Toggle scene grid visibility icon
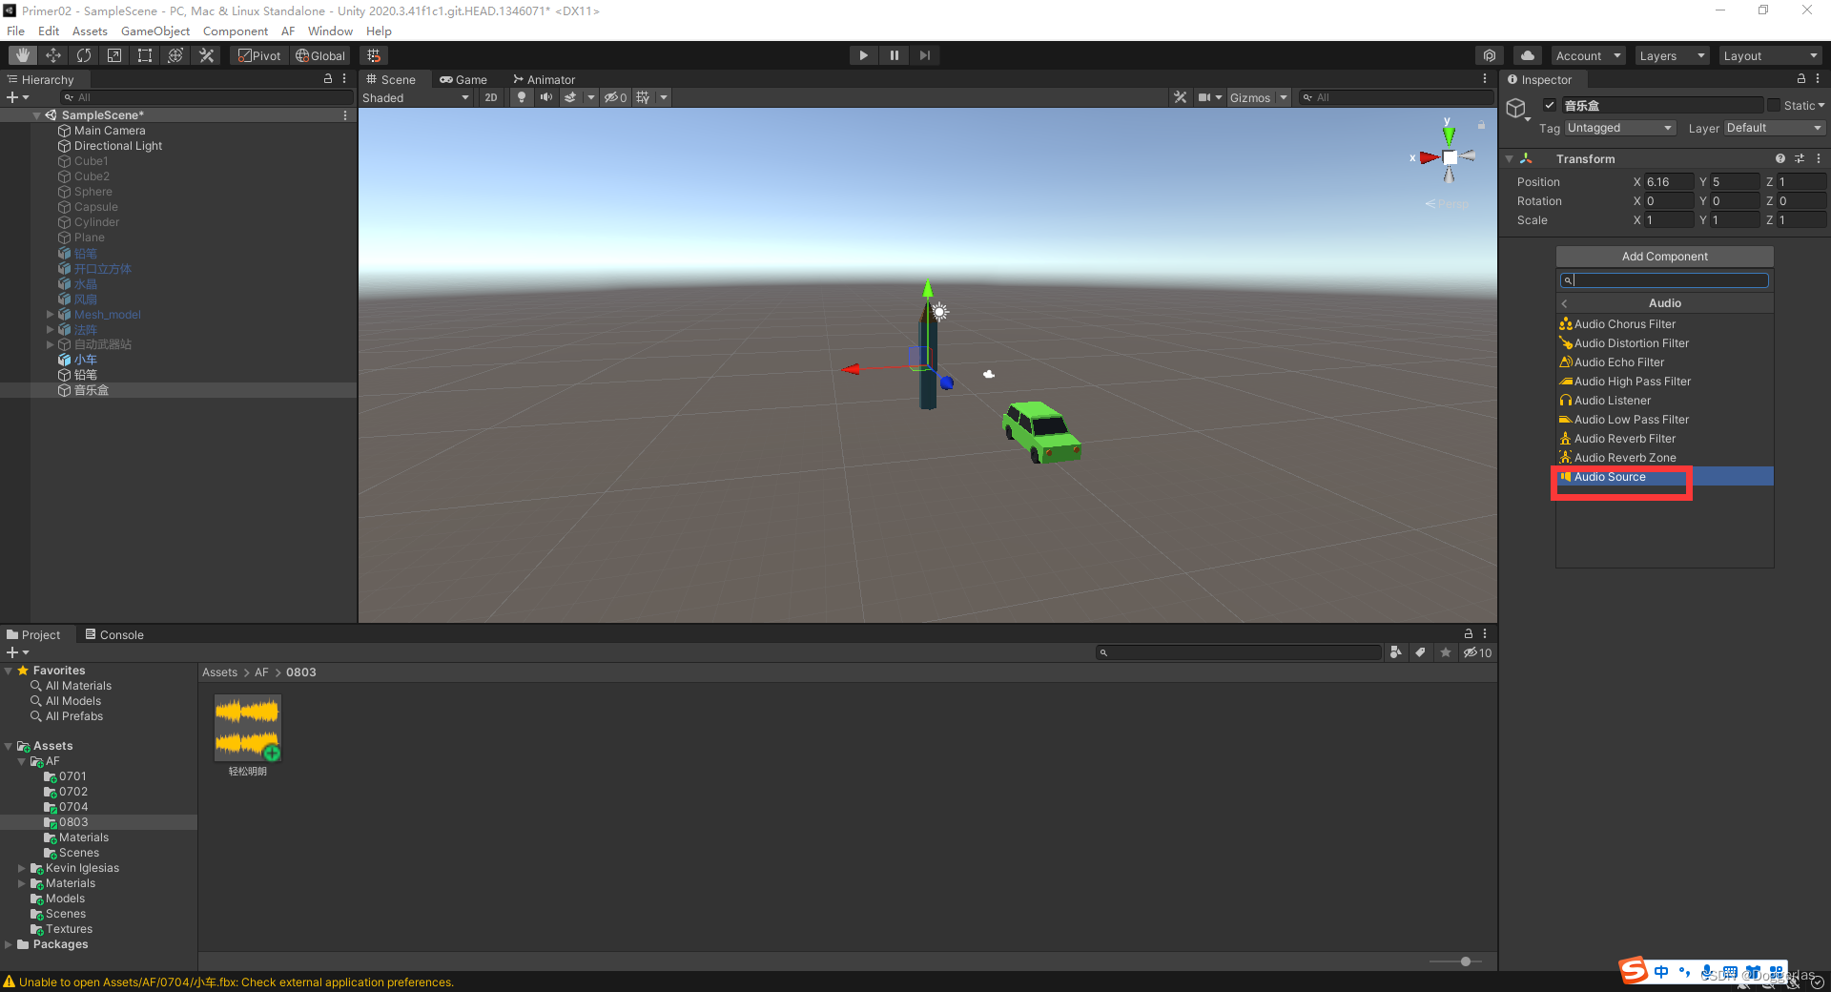The height and width of the screenshot is (992, 1831). [x=643, y=97]
